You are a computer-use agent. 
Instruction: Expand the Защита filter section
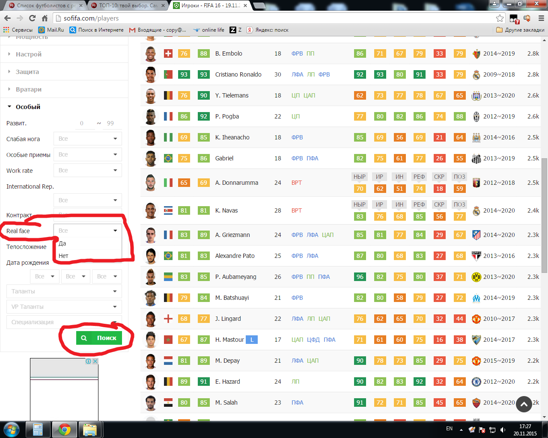(x=27, y=72)
